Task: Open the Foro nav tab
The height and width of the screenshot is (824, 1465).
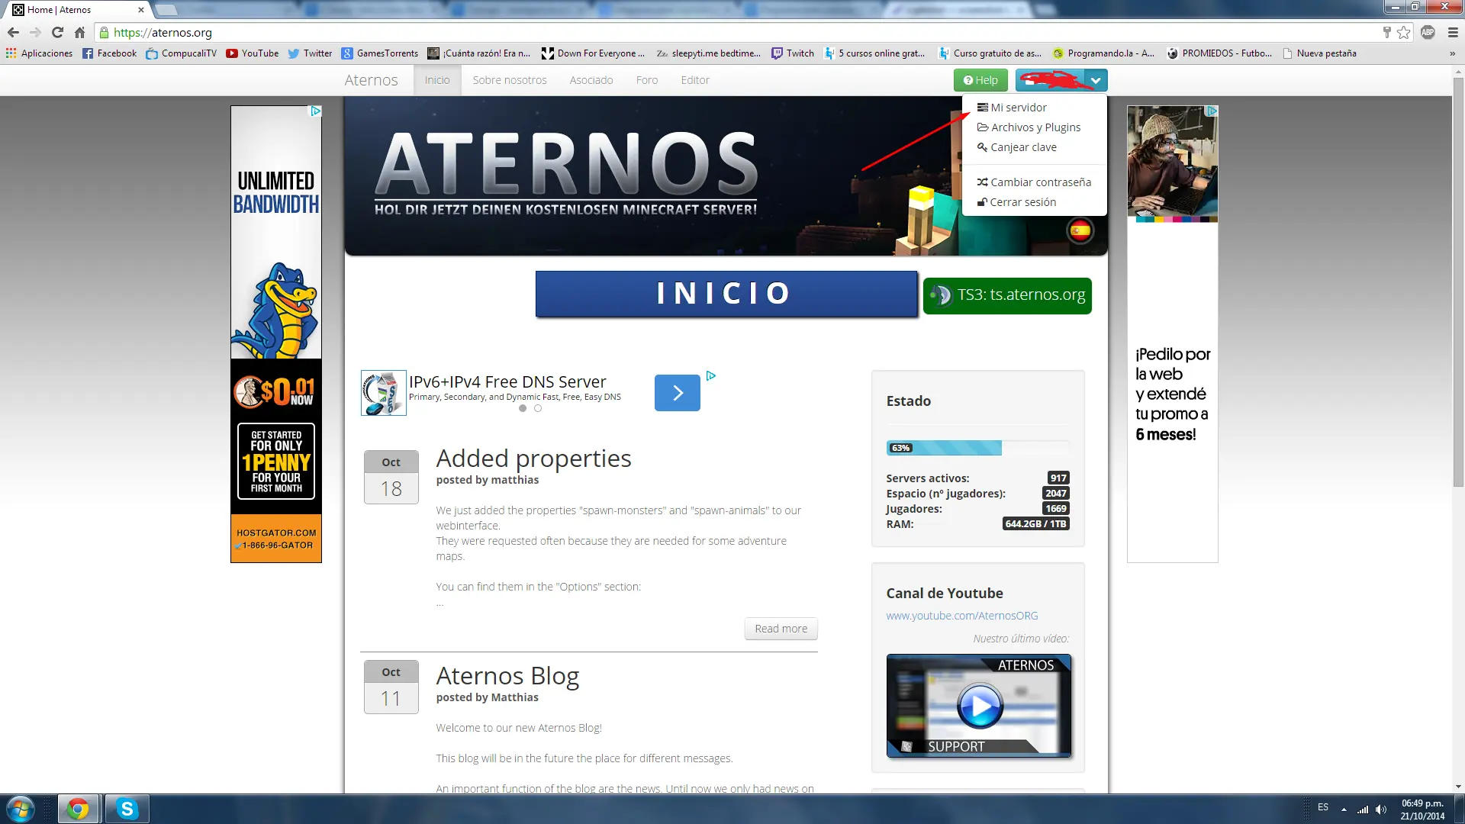Action: [647, 80]
